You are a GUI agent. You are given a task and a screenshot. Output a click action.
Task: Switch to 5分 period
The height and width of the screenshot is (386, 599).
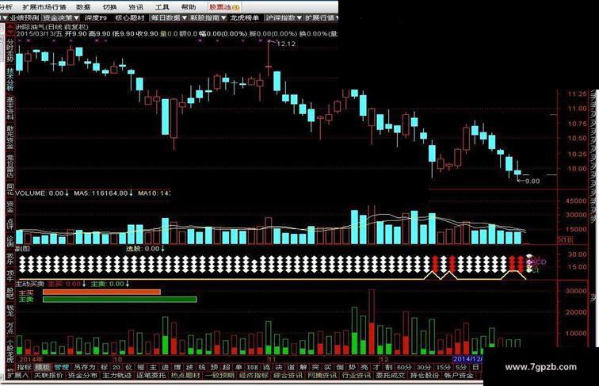[461, 367]
